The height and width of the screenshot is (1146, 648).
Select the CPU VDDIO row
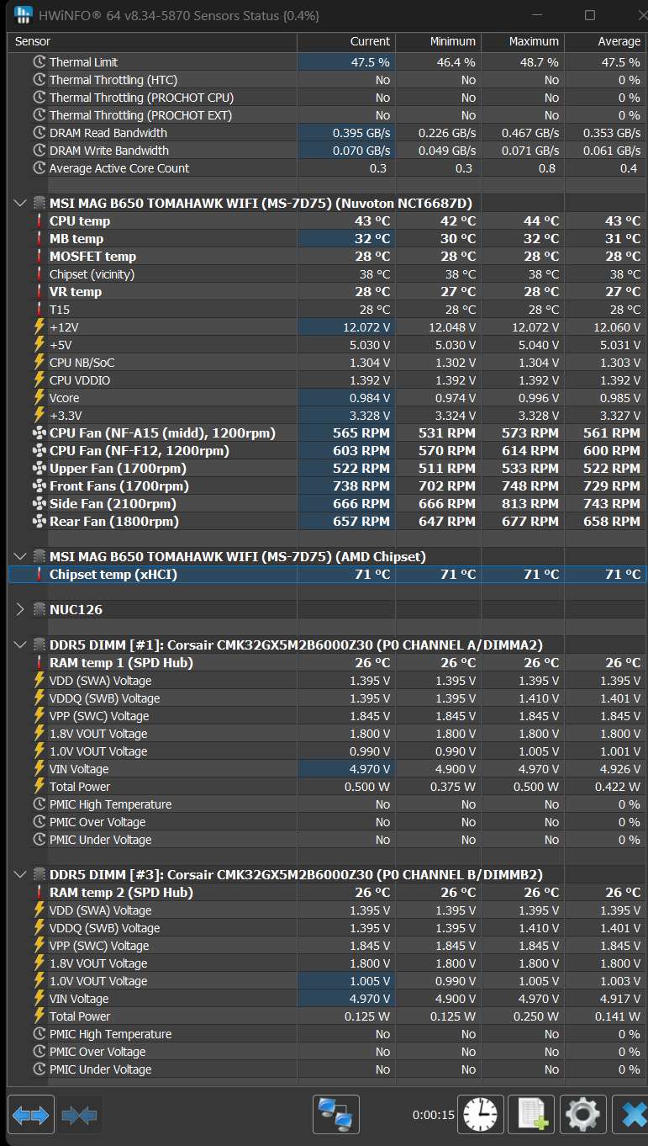[327, 380]
